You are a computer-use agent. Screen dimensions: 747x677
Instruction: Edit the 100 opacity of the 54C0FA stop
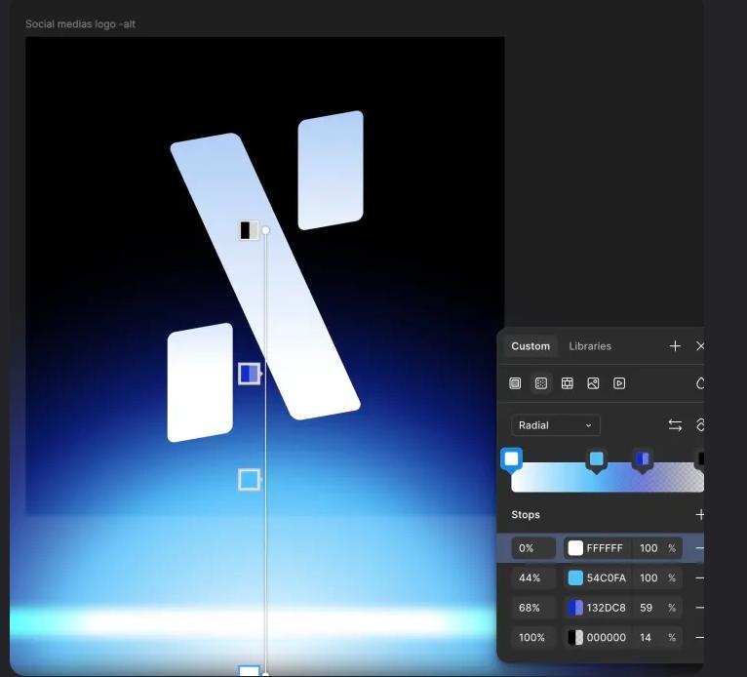pyautogui.click(x=649, y=577)
